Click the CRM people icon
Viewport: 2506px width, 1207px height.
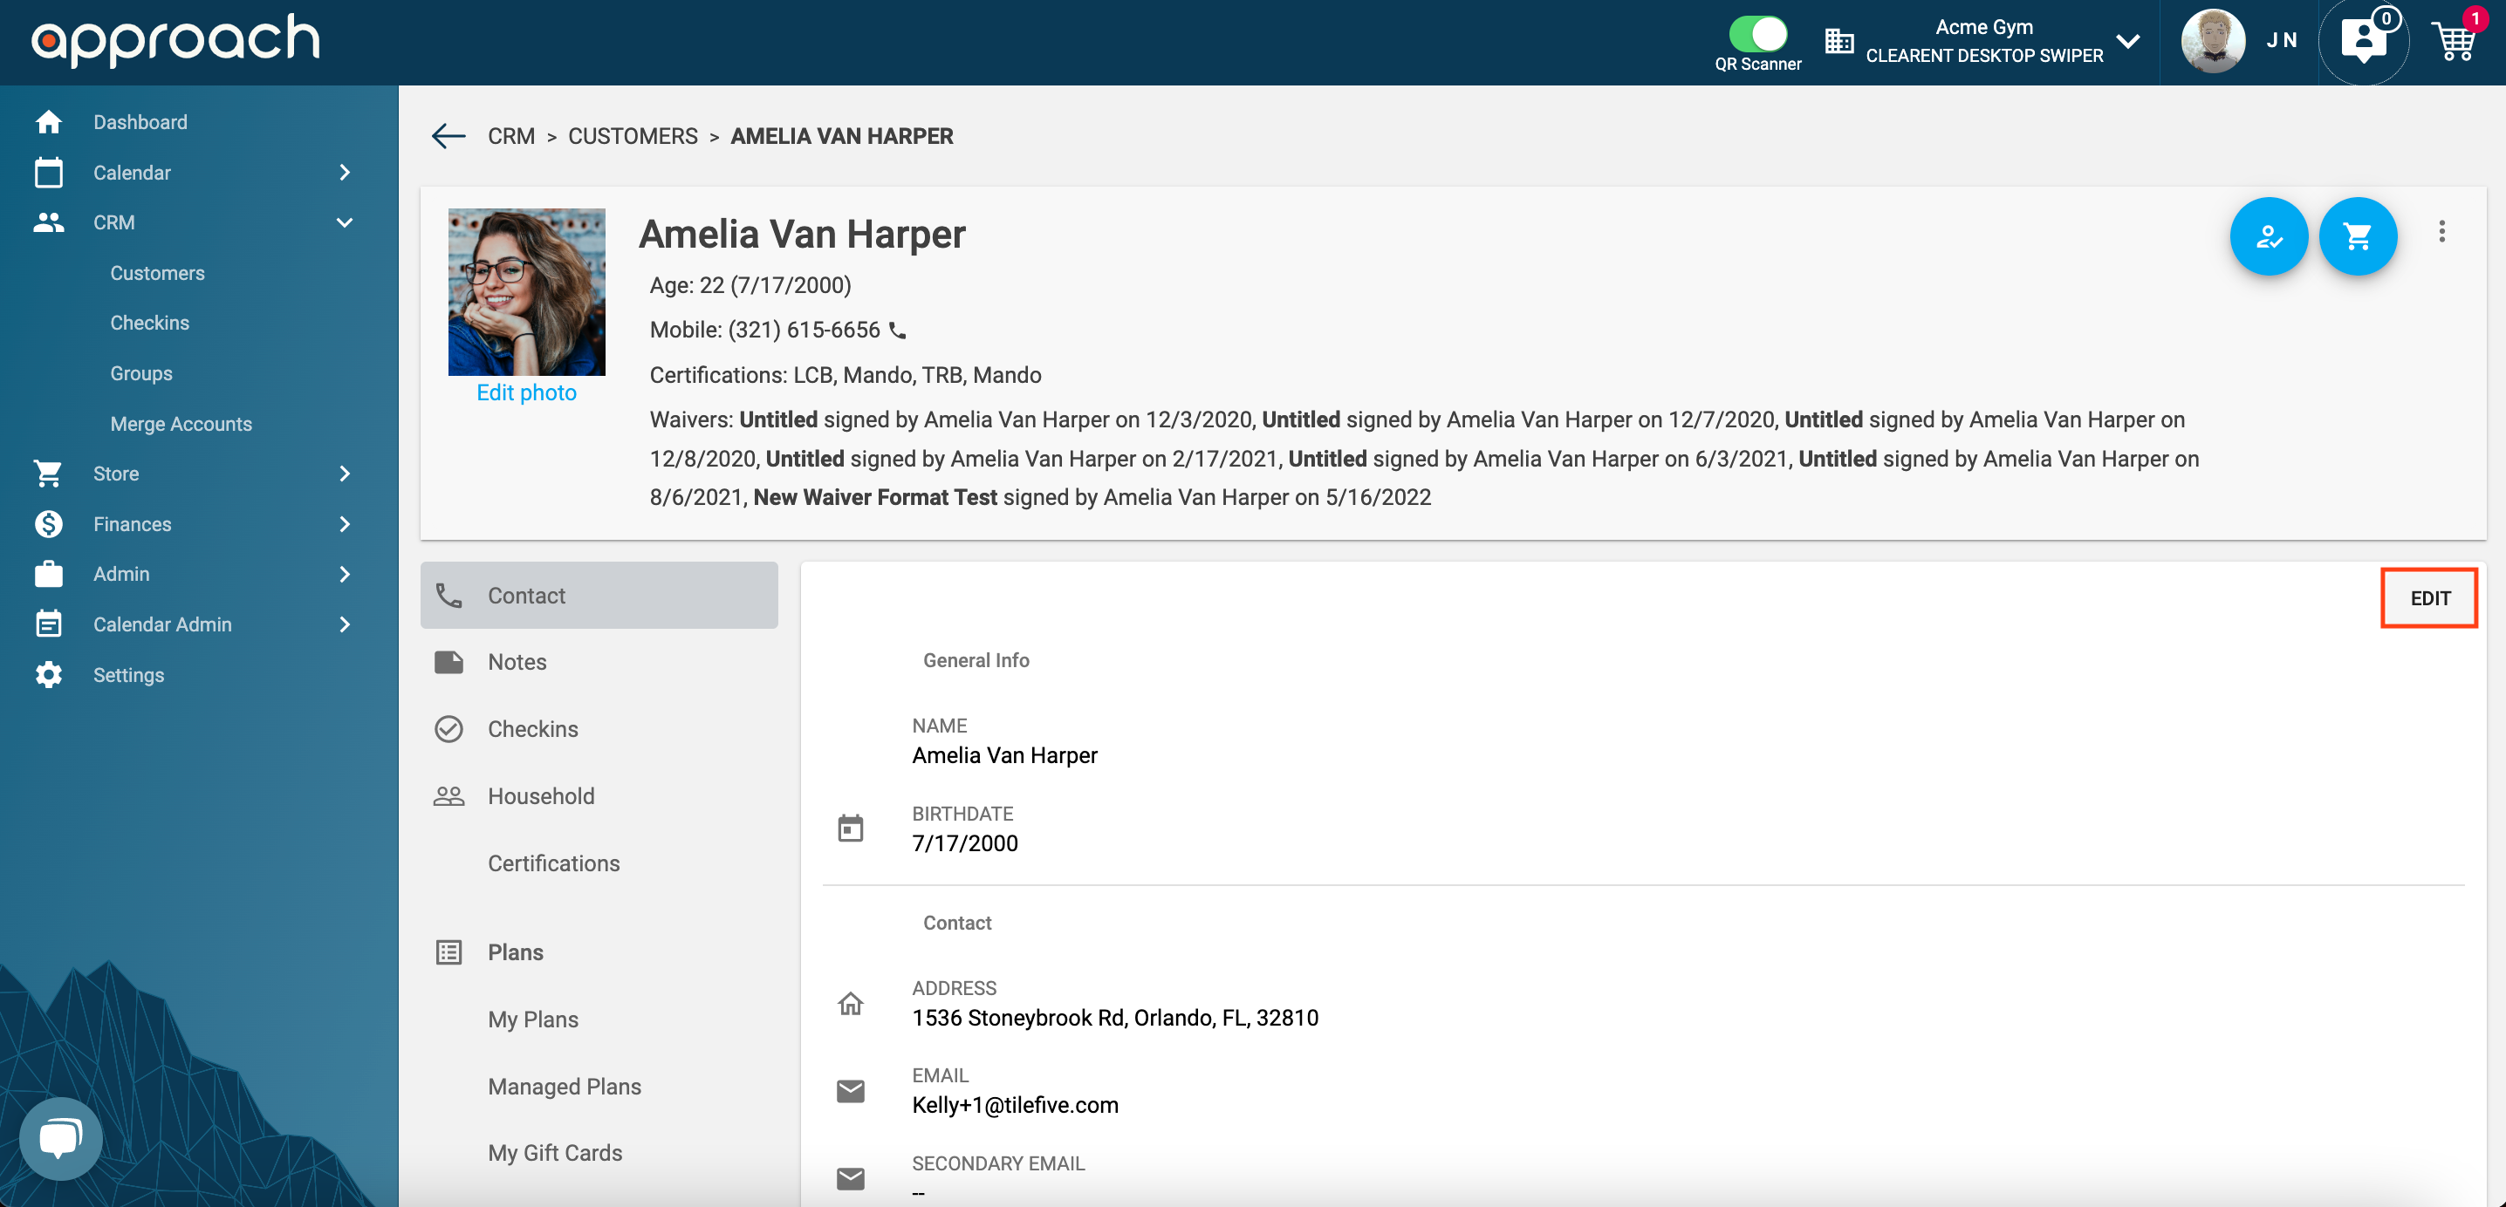click(x=48, y=222)
